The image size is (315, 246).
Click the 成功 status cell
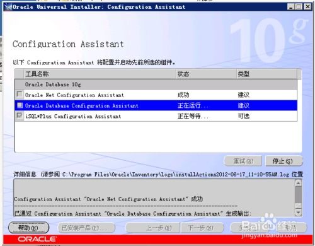[183, 95]
